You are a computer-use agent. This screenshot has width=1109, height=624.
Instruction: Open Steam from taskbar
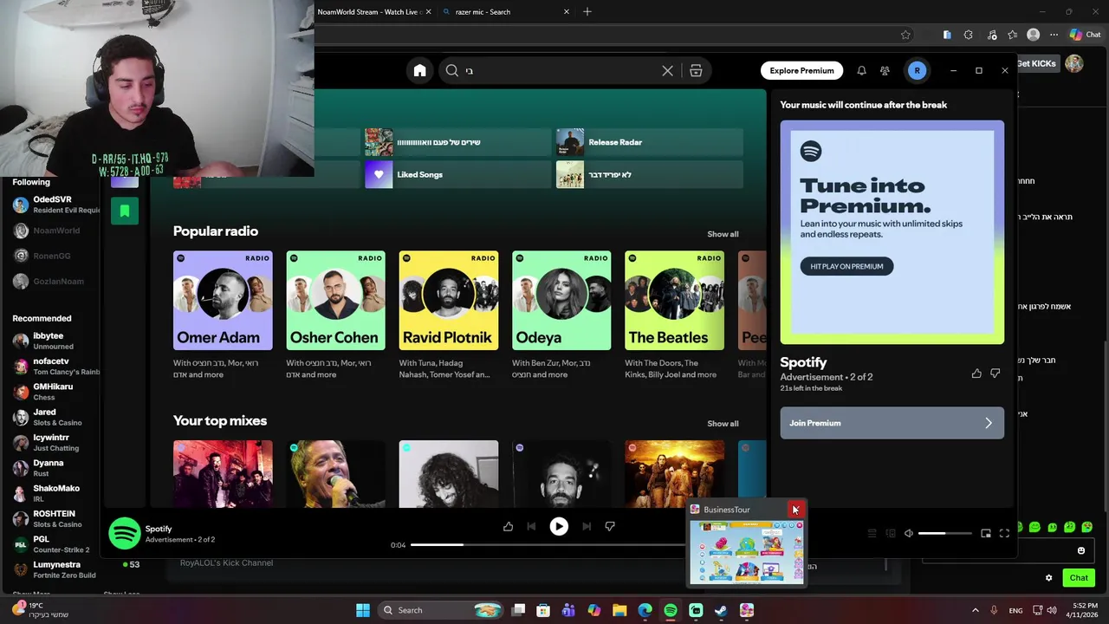[x=721, y=610]
